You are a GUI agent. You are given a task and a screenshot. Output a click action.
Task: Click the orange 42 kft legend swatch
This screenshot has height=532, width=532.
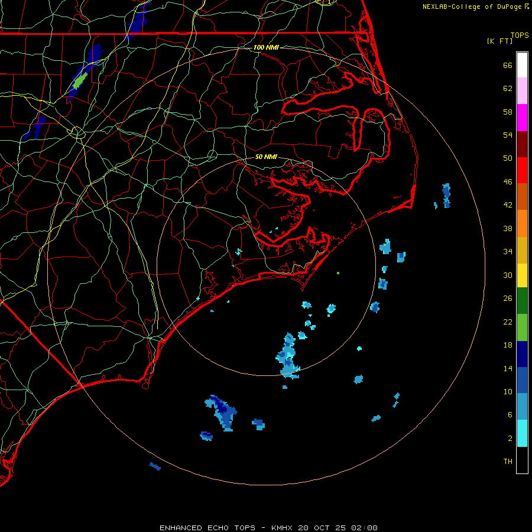522,223
